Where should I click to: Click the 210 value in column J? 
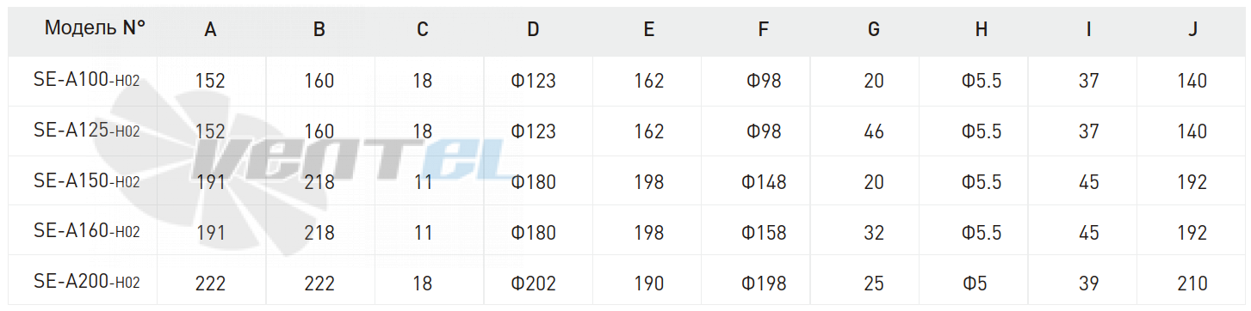(1192, 284)
